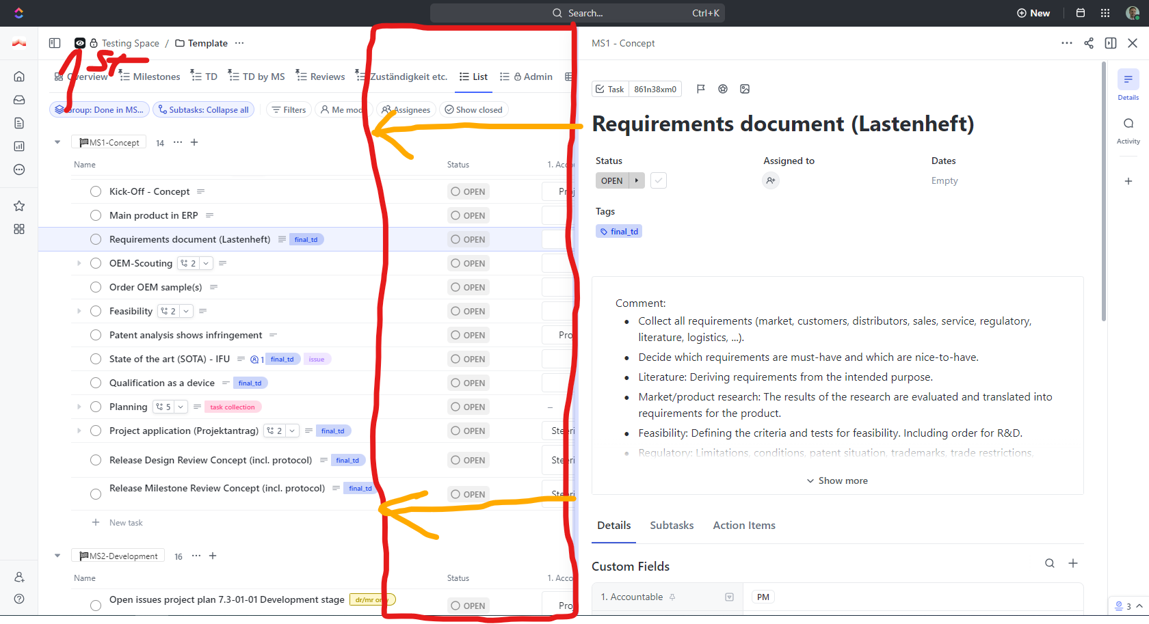The height and width of the screenshot is (624, 1149).
Task: Check the complete box next to OPEN status
Action: click(x=658, y=180)
